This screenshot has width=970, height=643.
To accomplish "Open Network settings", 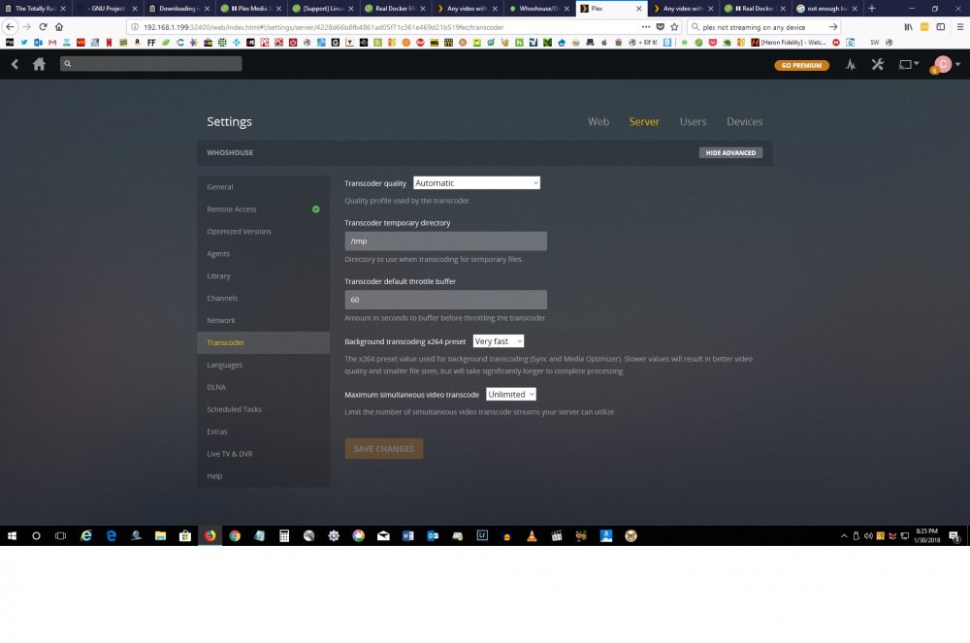I will [x=263, y=320].
